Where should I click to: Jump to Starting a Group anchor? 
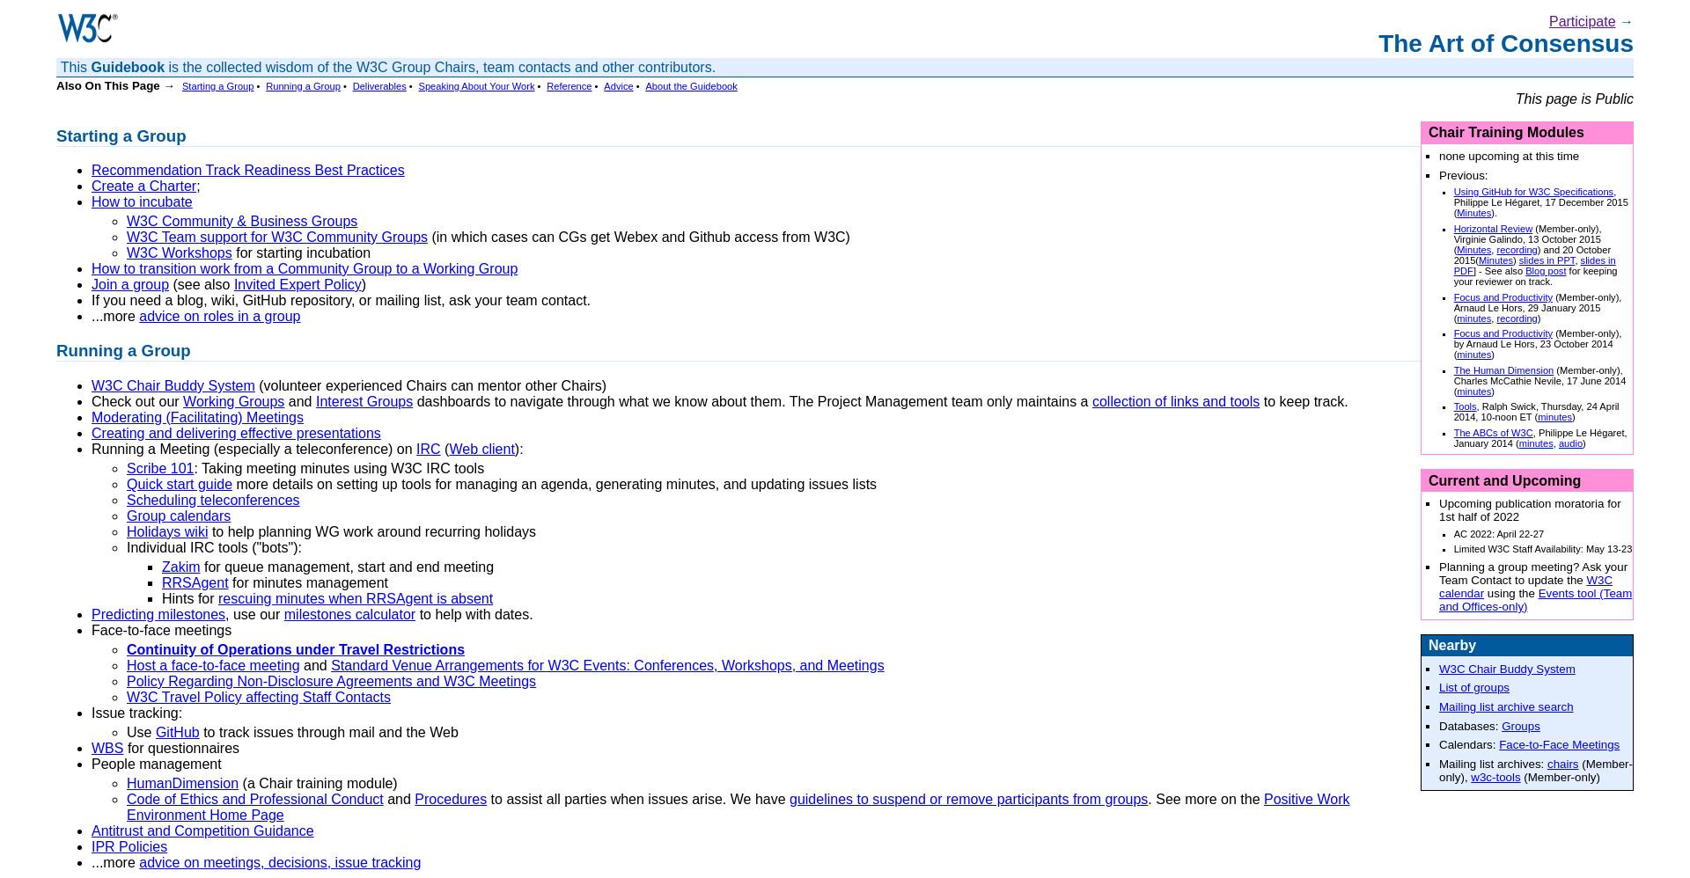click(x=217, y=86)
